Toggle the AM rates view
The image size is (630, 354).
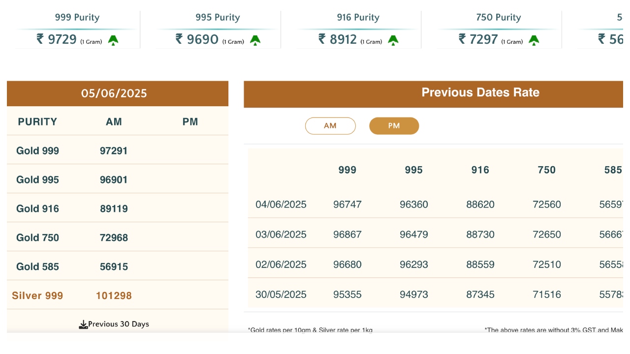click(x=330, y=126)
